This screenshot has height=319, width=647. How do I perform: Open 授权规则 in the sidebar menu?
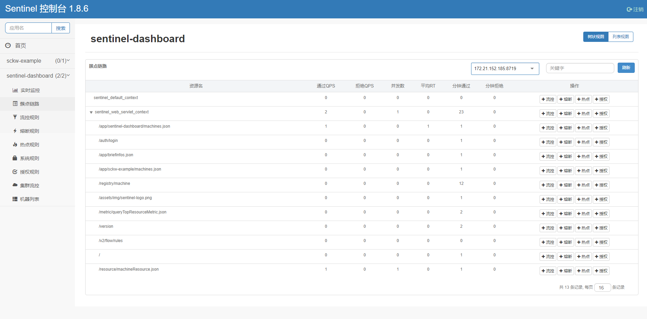pyautogui.click(x=29, y=172)
